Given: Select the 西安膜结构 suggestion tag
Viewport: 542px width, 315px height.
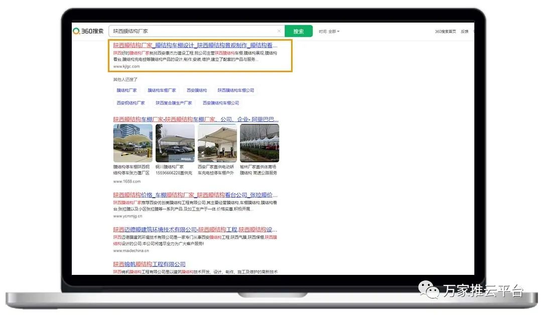Looking at the screenshot, I should 197,91.
